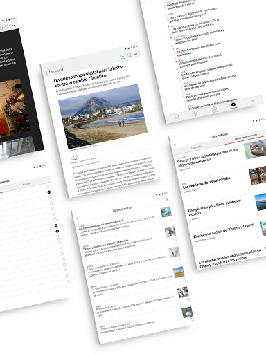
Task: Select the active clock icon in bottom navigation
Action: [233, 105]
